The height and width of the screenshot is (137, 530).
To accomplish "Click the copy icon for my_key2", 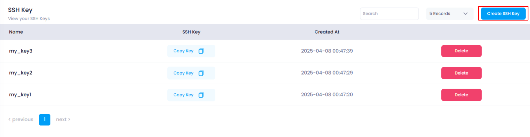I will 201,73.
